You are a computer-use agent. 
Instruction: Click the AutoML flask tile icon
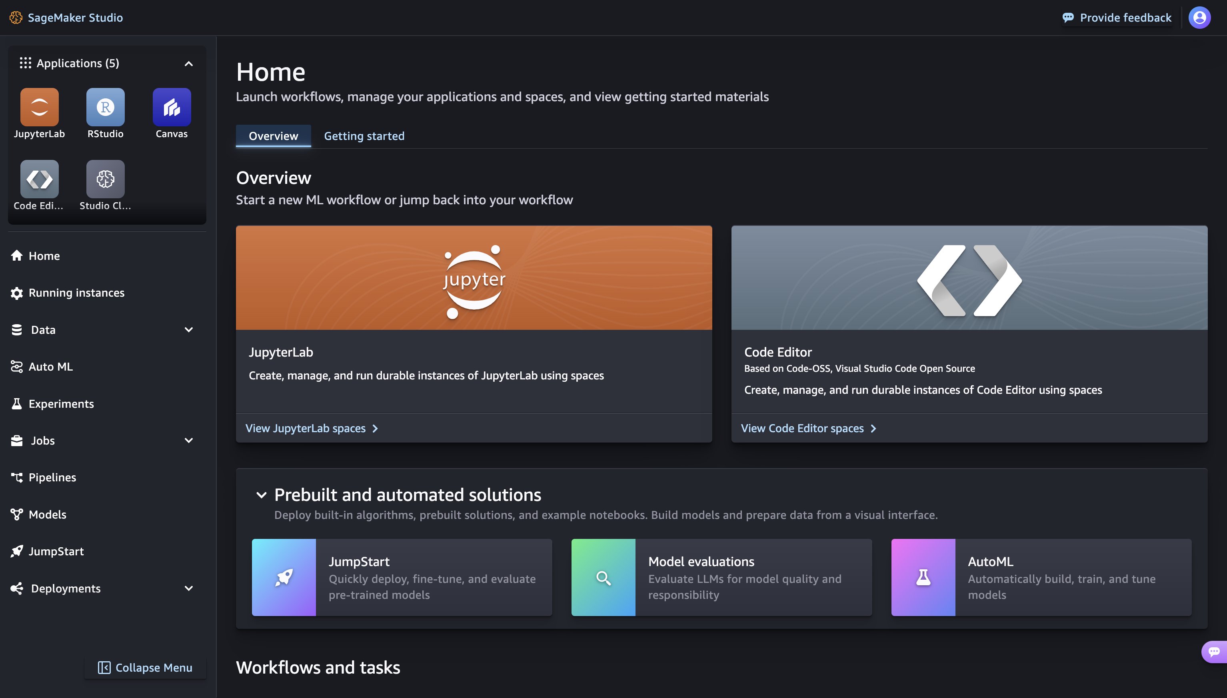point(923,577)
